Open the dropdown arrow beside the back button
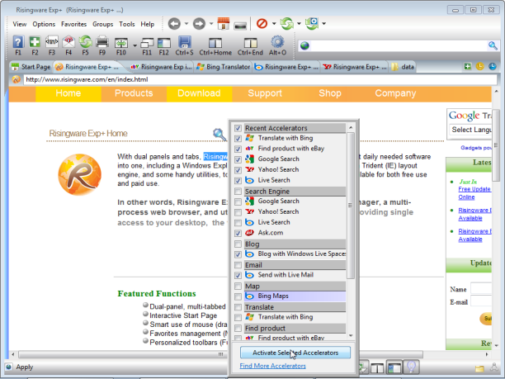Screen dimensions: 505x379 (186, 24)
